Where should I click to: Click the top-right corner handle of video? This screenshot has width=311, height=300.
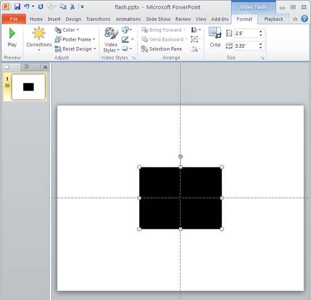coord(222,167)
